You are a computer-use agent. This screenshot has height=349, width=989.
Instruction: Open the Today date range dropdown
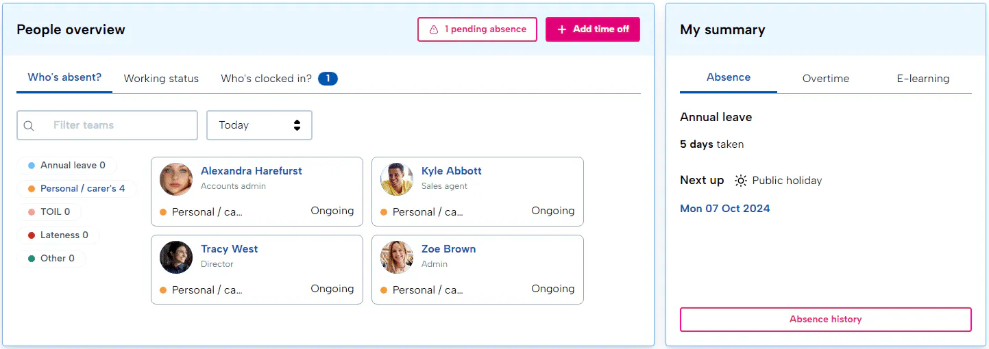pyautogui.click(x=259, y=125)
